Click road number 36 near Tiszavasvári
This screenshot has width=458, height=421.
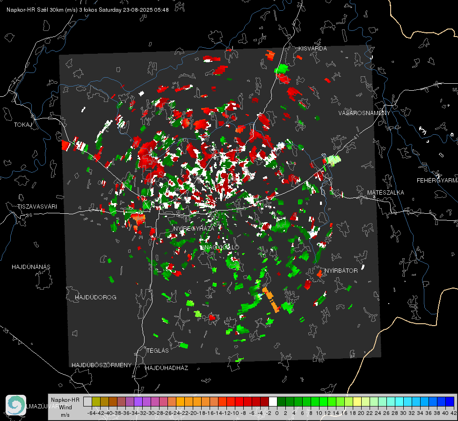click(29, 215)
